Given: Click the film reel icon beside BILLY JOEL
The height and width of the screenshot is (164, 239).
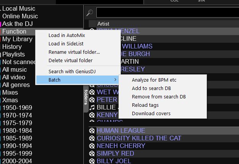Looking at the screenshot, I should (92, 161).
